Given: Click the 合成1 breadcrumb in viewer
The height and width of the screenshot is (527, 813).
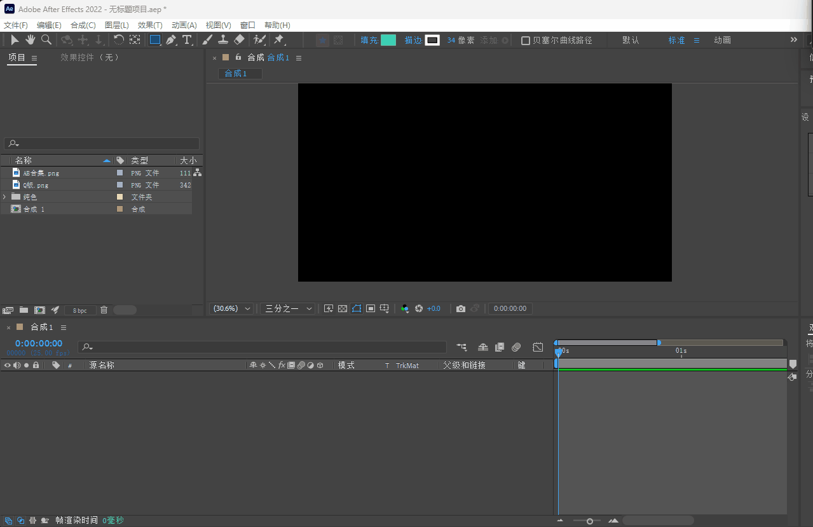Looking at the screenshot, I should (x=240, y=74).
